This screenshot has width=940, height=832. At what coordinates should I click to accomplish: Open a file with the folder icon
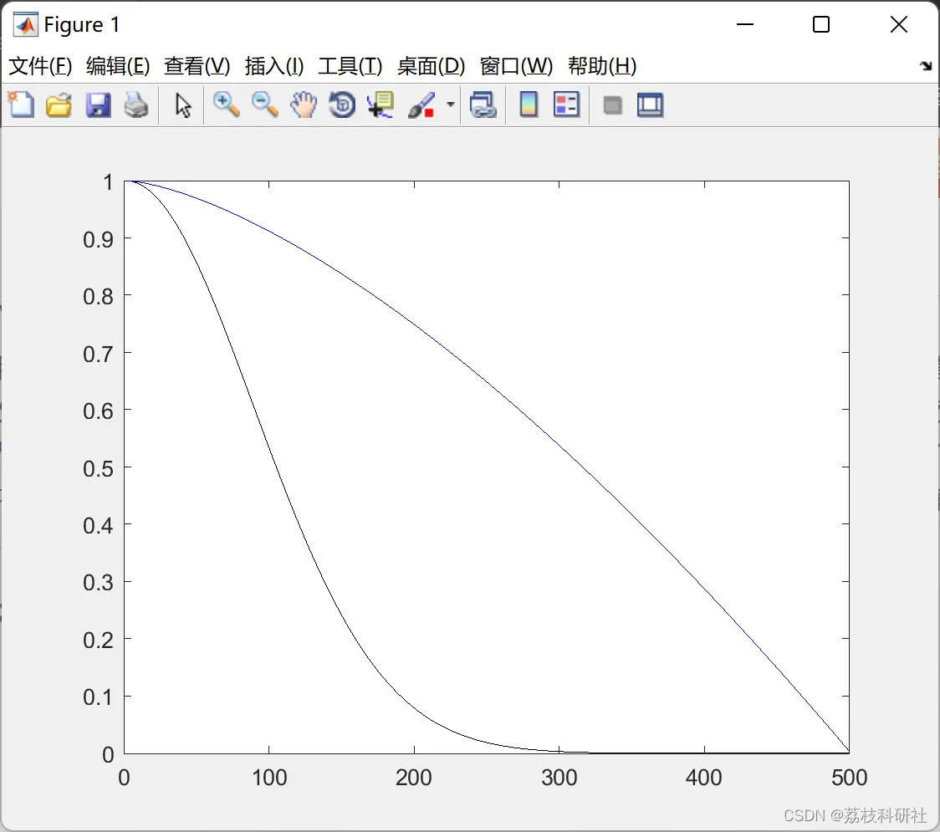pos(59,105)
